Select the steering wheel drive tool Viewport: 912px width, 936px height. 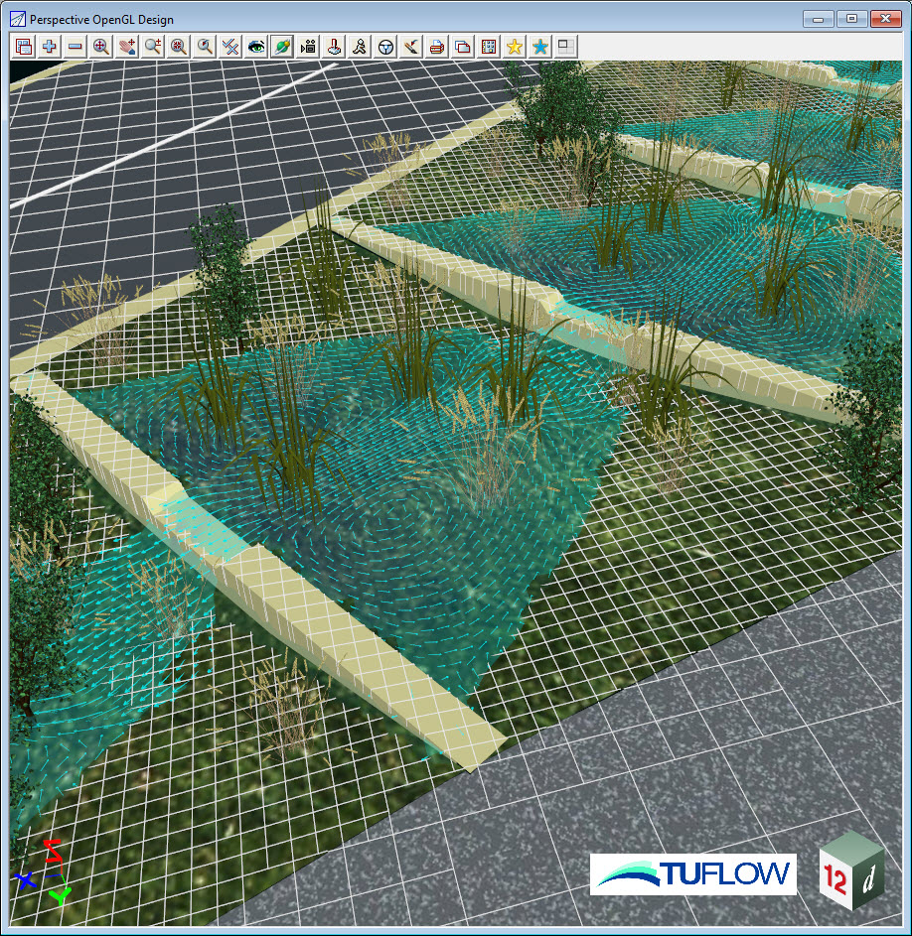(x=385, y=47)
